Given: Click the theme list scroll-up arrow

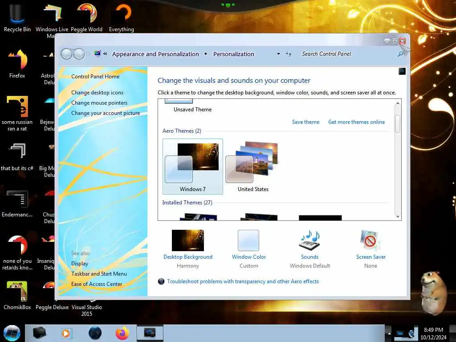Looking at the screenshot, I should pyautogui.click(x=398, y=103).
